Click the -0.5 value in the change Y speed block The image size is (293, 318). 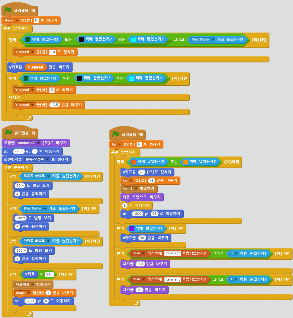[x=55, y=105]
